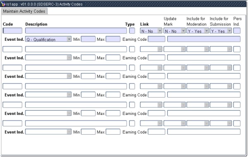This screenshot has height=157, width=248.
Task: Click the Description field in the second record
Action: point(76,49)
